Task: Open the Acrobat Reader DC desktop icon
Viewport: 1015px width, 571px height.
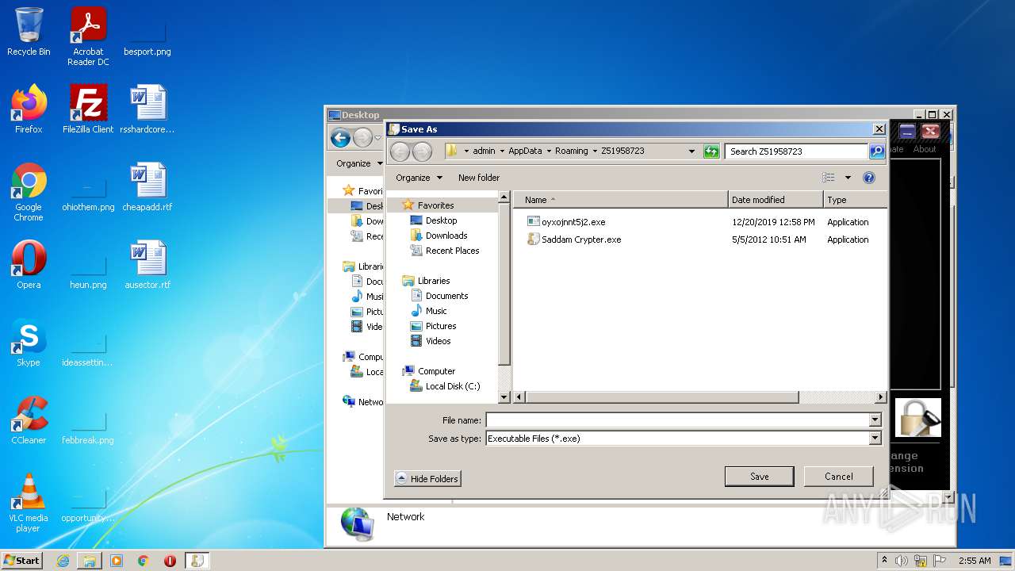Action: tap(88, 37)
